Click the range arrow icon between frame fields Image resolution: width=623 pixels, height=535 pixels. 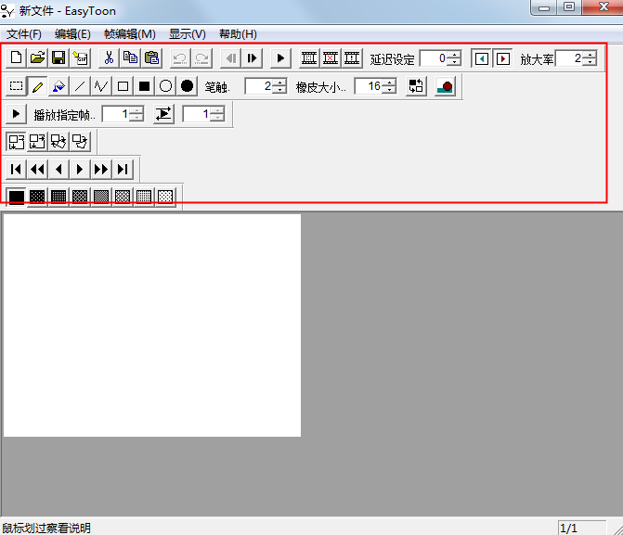163,114
